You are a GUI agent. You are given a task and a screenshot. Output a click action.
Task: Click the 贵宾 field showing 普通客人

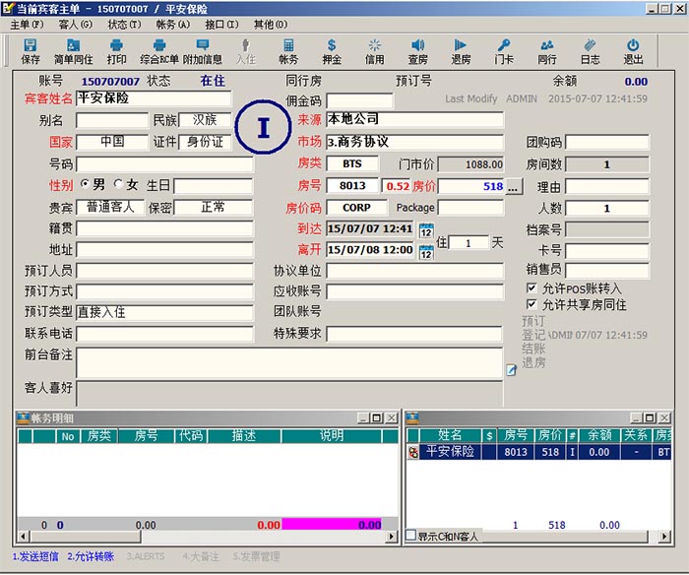point(110,207)
